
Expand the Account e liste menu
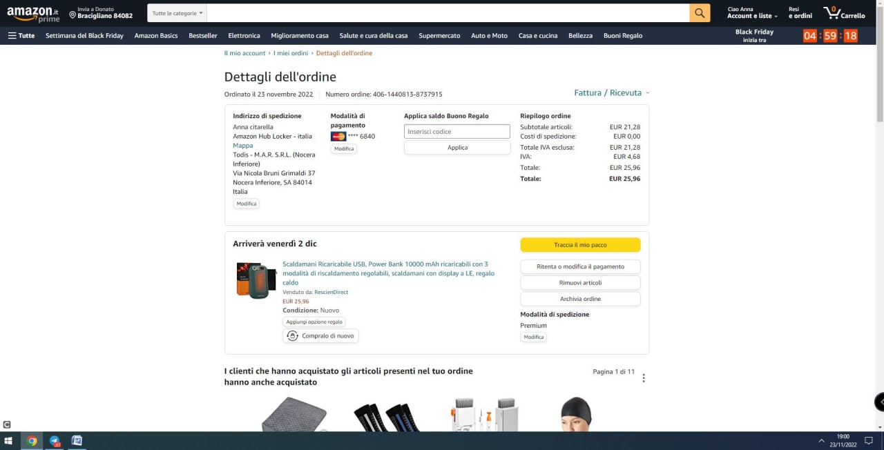(x=752, y=16)
